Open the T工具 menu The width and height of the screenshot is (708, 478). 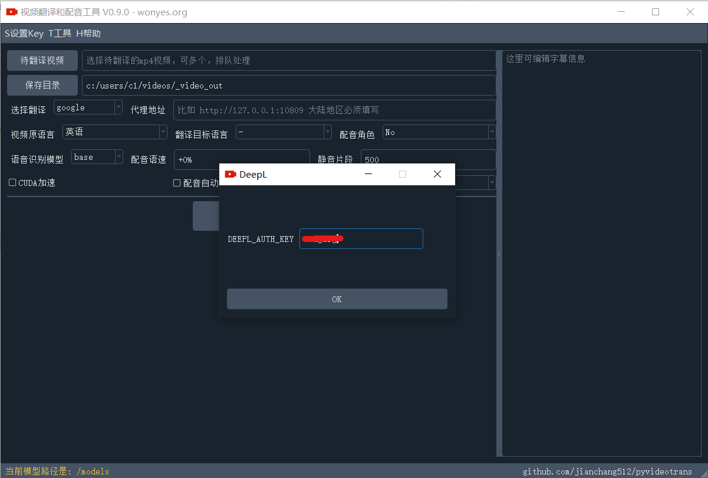click(x=60, y=34)
